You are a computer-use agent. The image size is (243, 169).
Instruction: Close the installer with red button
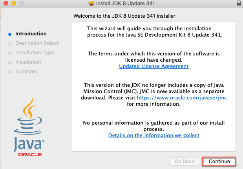tap(6, 3)
